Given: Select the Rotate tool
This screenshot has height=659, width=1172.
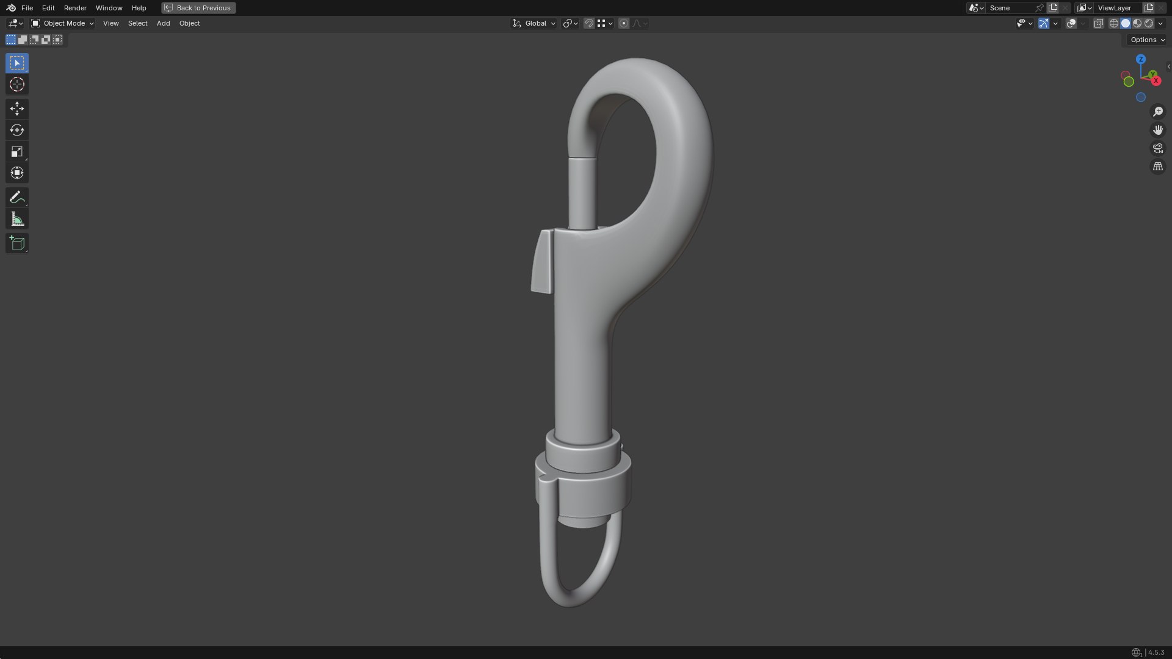Looking at the screenshot, I should coord(17,130).
